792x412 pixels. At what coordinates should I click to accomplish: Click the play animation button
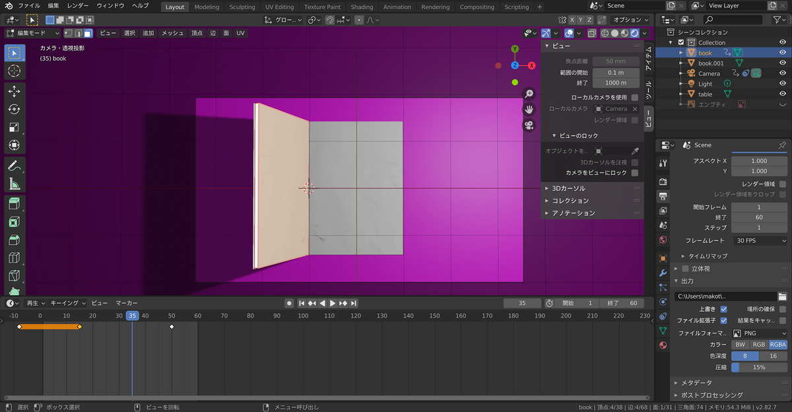pos(333,303)
